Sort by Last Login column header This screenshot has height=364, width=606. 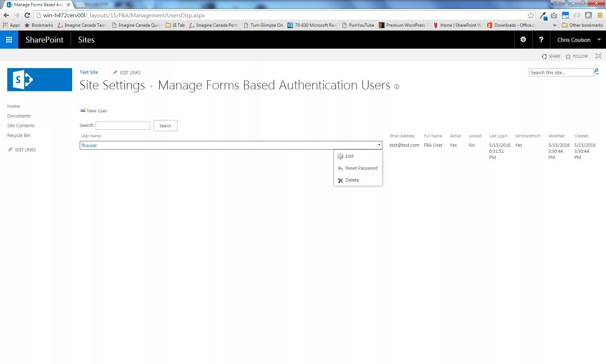tap(498, 136)
